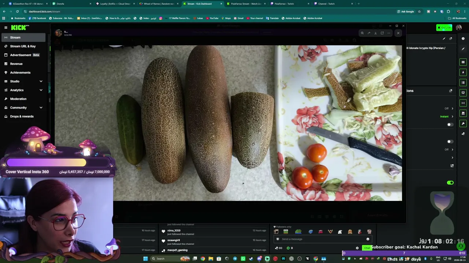The width and height of the screenshot is (469, 263).
Task: Go to the Advertisement page
Action: 23,55
